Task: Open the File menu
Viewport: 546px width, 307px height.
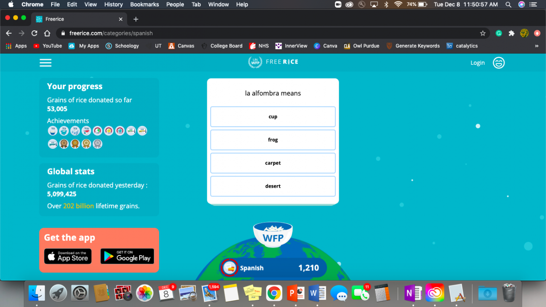Action: point(55,4)
